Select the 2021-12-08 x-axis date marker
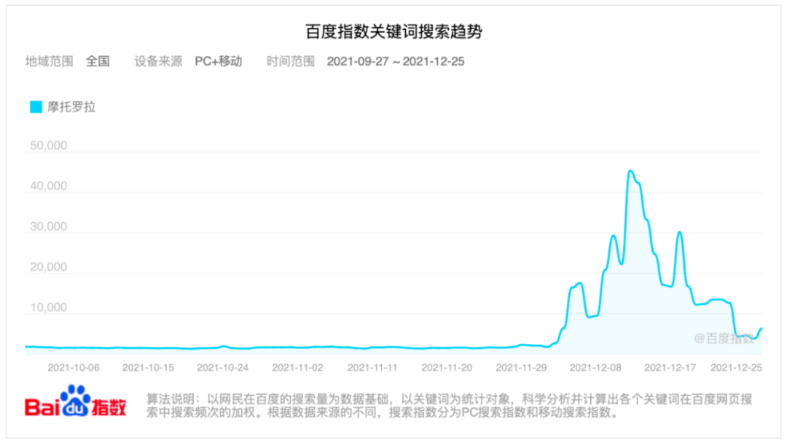Viewport: 787px width, 443px height. [596, 368]
